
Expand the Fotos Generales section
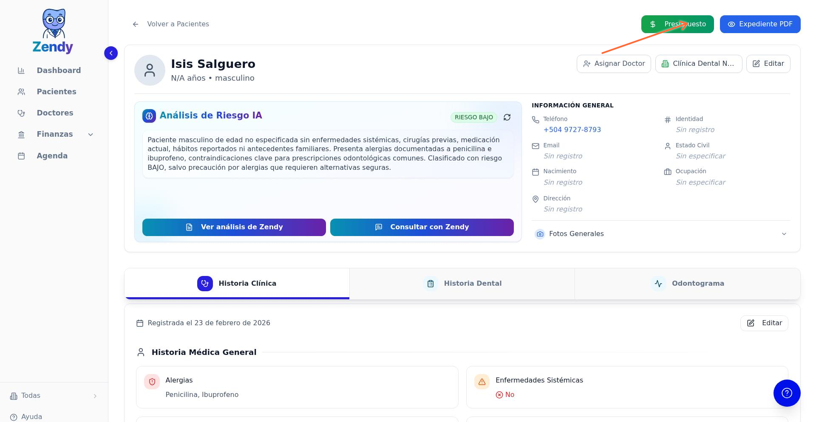tap(784, 234)
